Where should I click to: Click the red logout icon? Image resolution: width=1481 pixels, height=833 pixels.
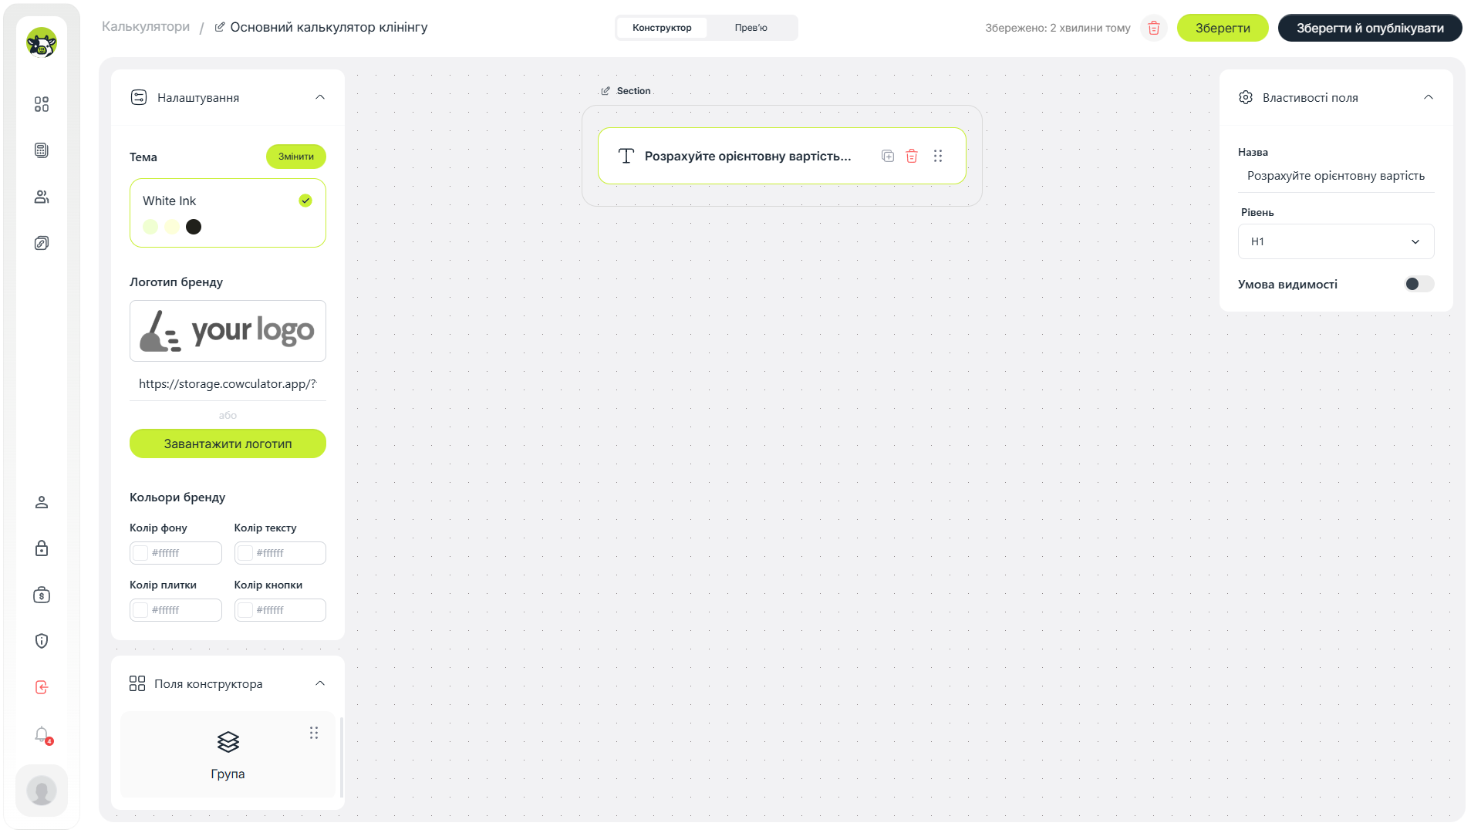coord(42,687)
